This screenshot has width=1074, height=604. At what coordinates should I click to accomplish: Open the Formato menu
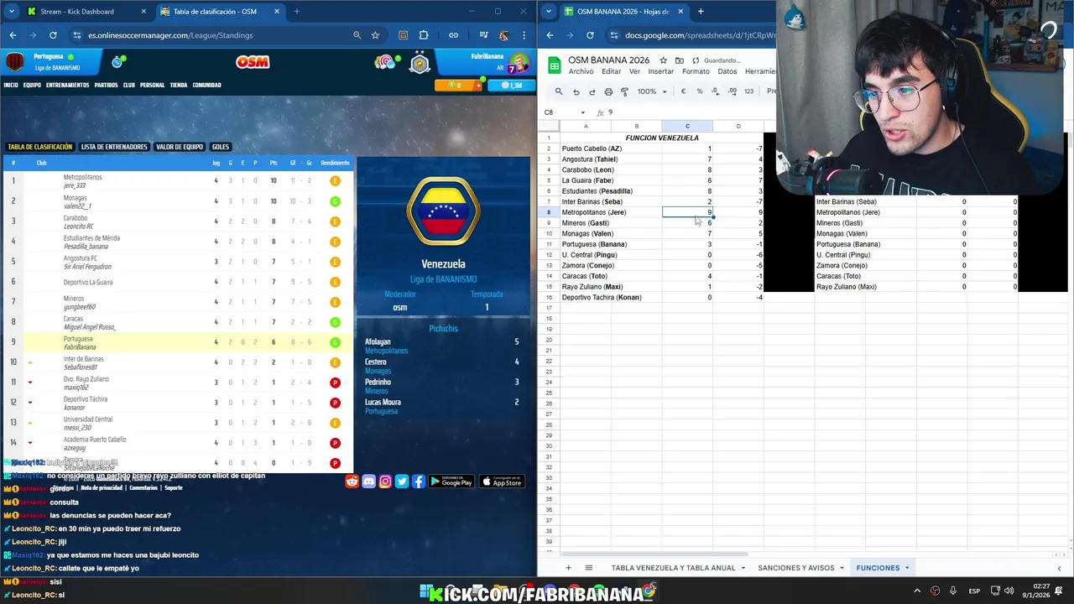coord(696,71)
